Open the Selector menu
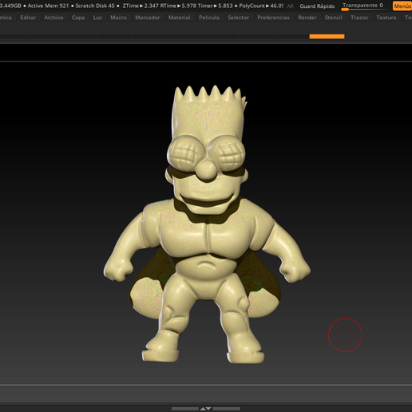 click(x=238, y=18)
